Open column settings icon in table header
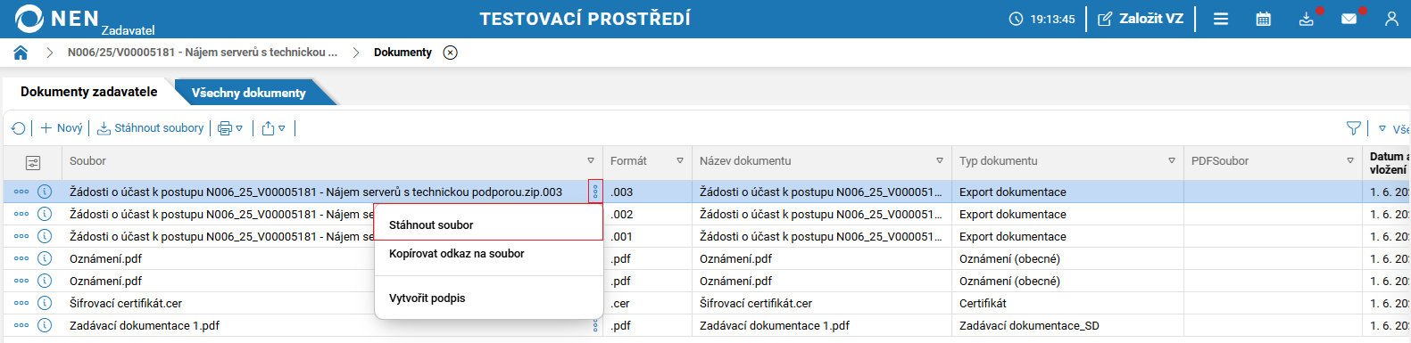The image size is (1411, 343). point(33,163)
